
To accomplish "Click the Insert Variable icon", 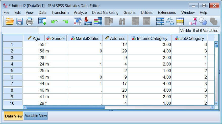I will [x=146, y=21].
